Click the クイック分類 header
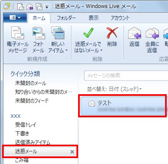This screenshot has height=164, width=168. [x=25, y=74]
